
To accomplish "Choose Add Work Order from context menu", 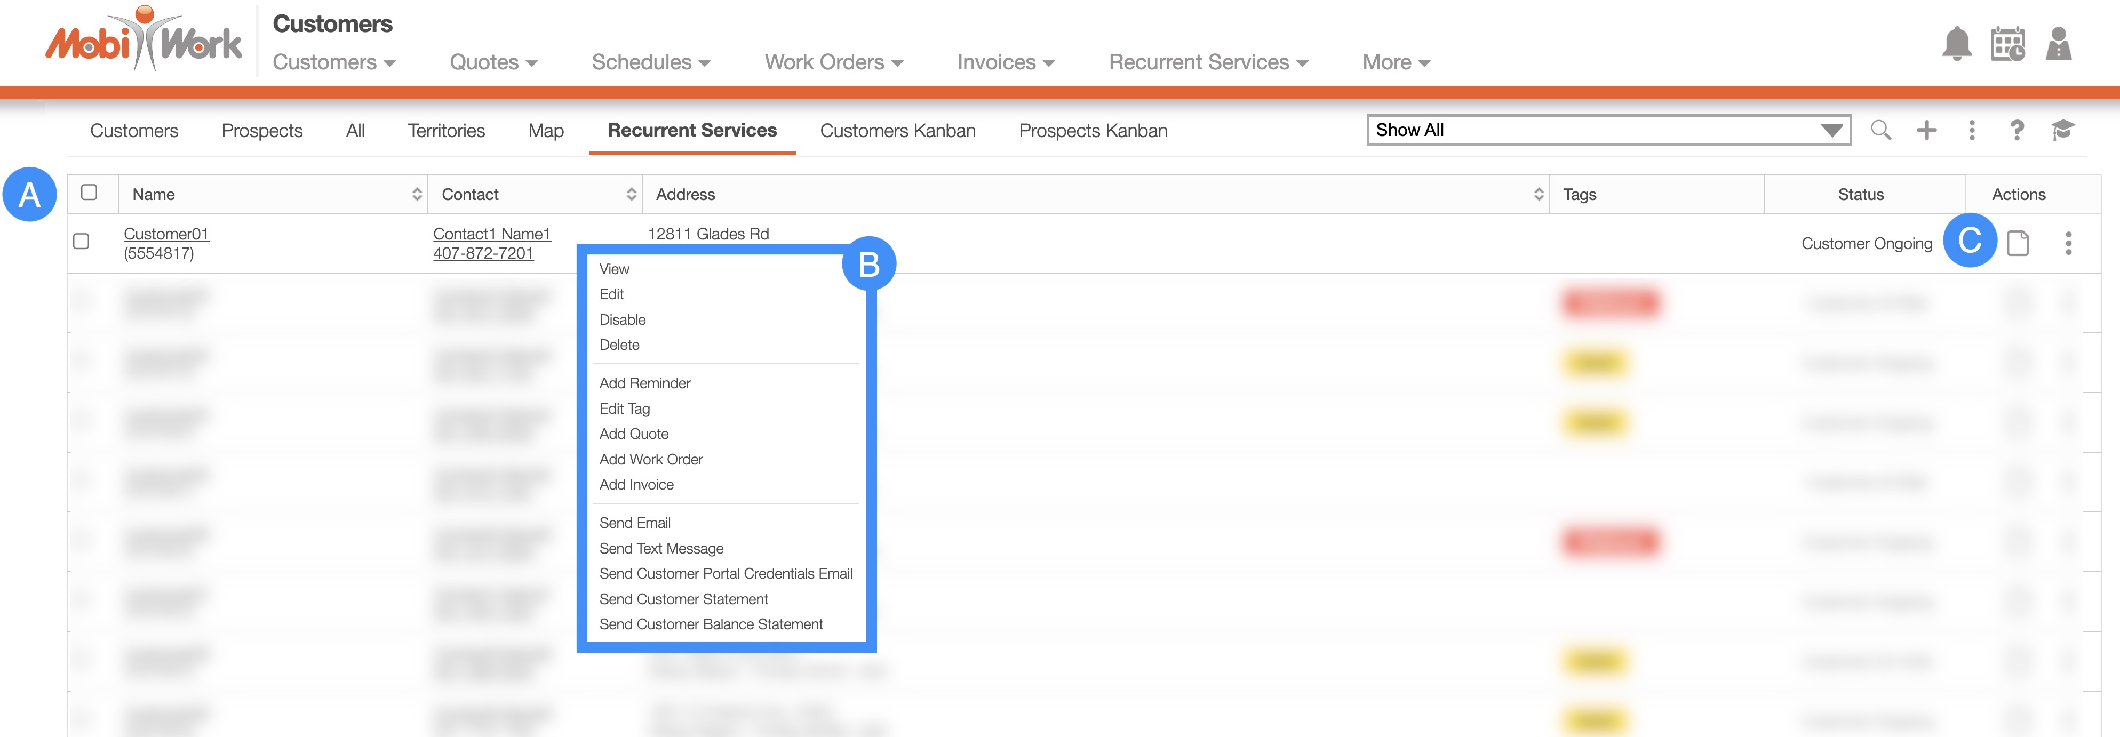I will click(x=651, y=459).
